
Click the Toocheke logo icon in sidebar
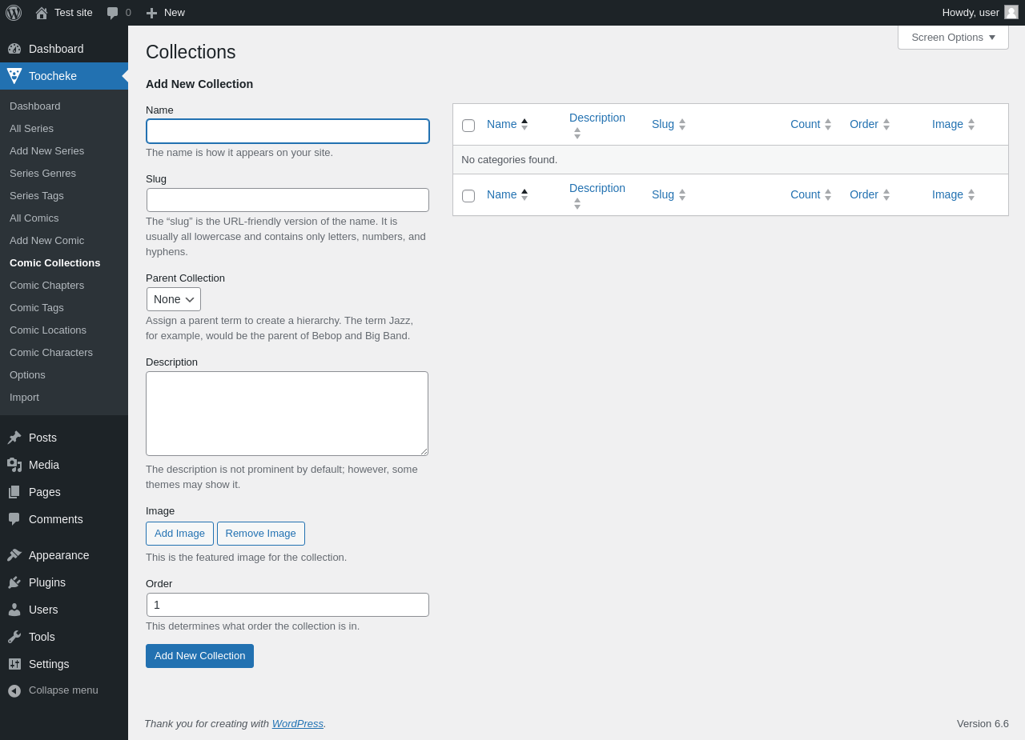[x=14, y=76]
